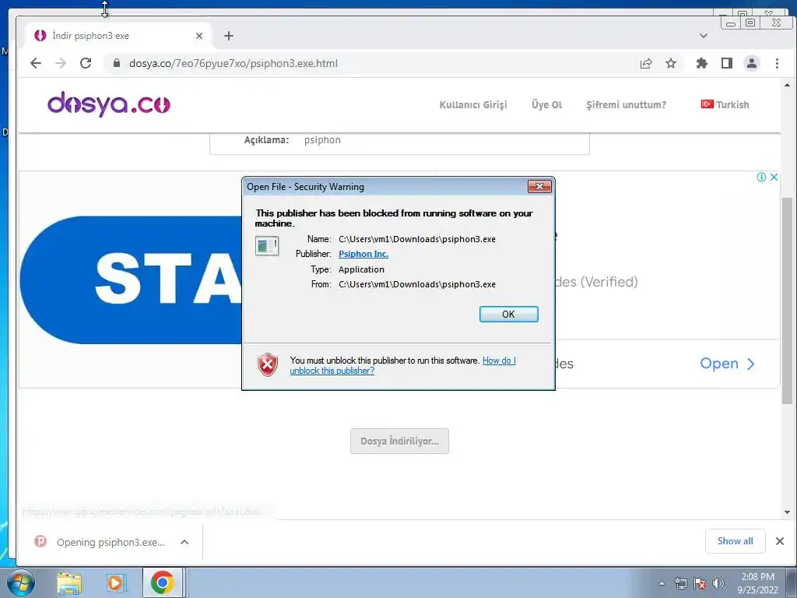Open Üye Ol menu link
The height and width of the screenshot is (598, 797).
coord(546,105)
